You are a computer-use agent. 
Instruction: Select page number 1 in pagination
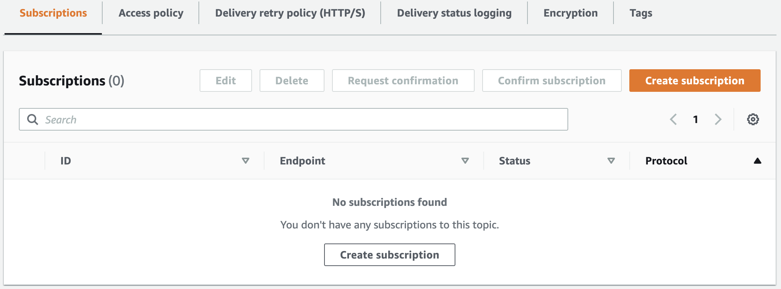(695, 119)
